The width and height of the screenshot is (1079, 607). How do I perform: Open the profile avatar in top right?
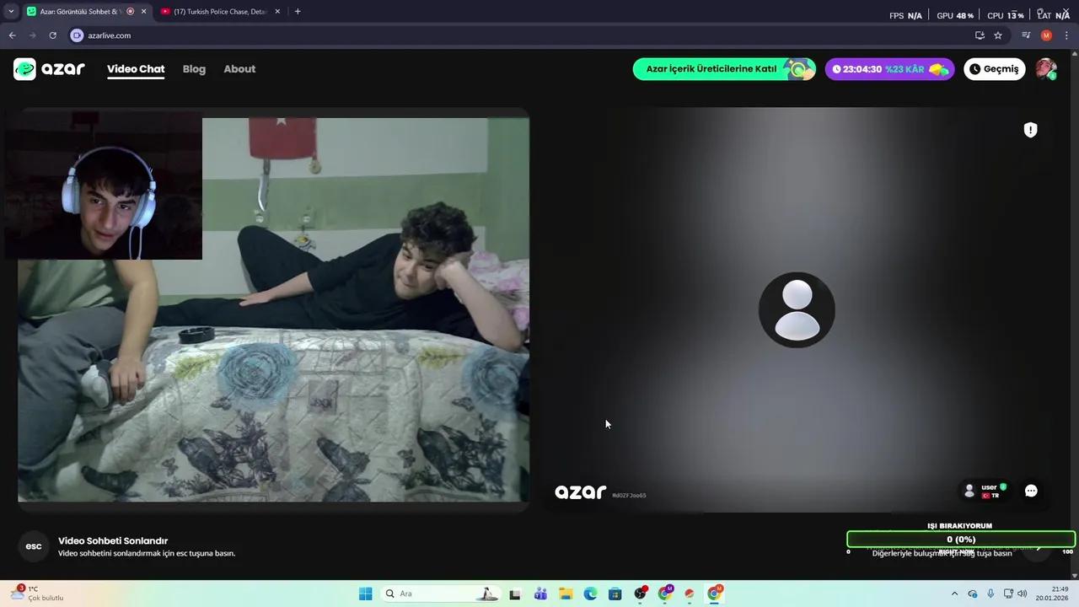(x=1046, y=69)
